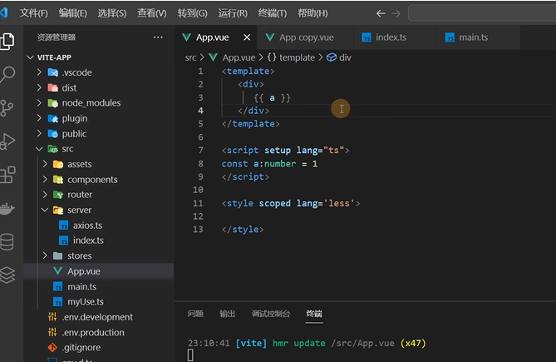Open the 查看(V) menu
Viewport: 556px width, 362px height.
point(152,13)
